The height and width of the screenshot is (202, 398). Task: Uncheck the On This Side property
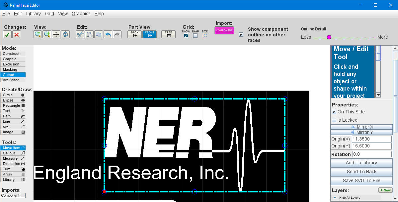pos(334,112)
